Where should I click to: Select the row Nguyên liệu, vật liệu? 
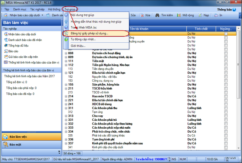149,77
